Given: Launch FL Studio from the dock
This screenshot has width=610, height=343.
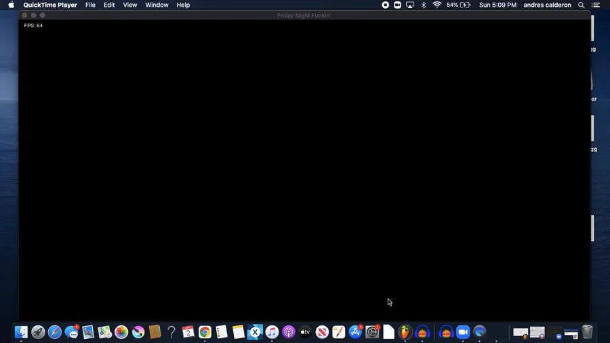Looking at the screenshot, I should [x=405, y=332].
